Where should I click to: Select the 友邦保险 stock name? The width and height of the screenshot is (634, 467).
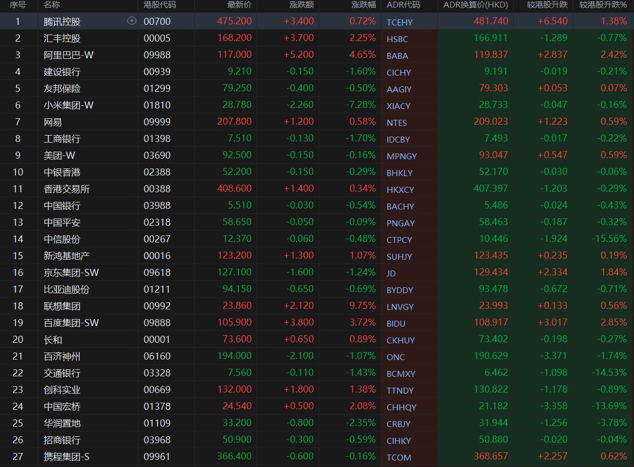point(62,89)
